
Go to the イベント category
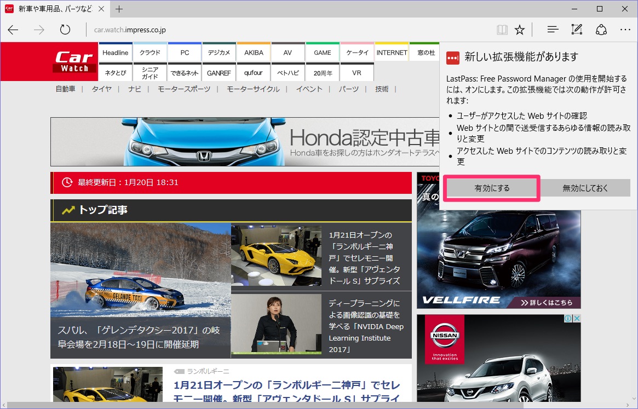[309, 89]
